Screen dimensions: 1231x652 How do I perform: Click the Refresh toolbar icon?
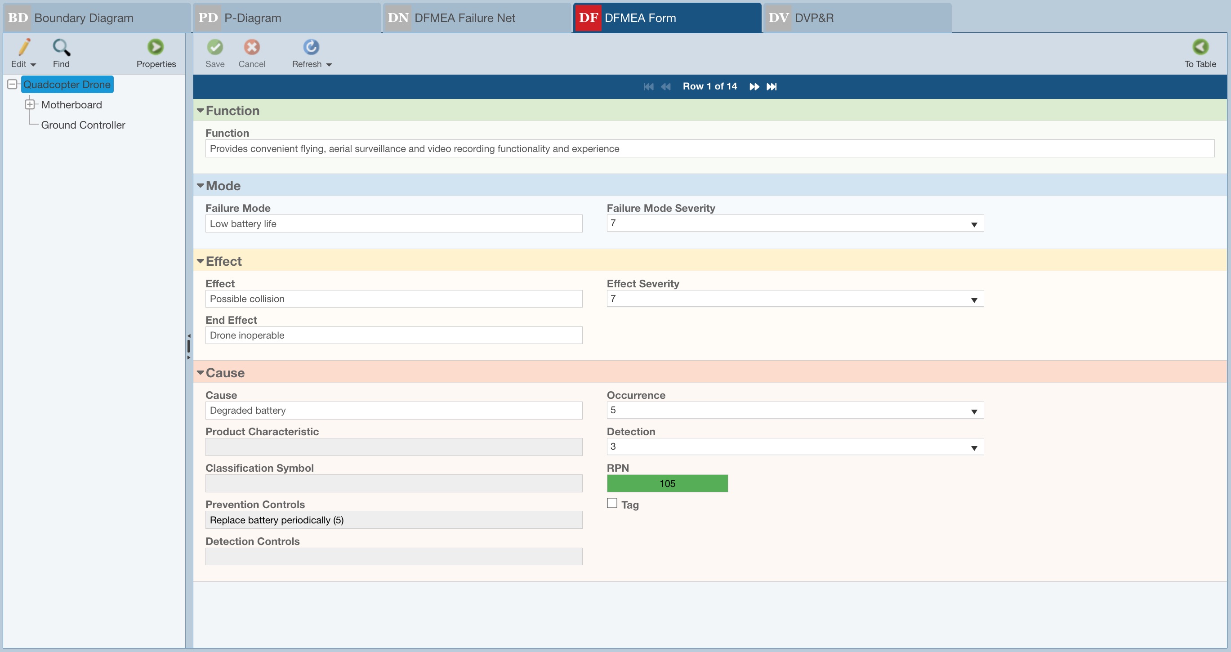(x=311, y=47)
